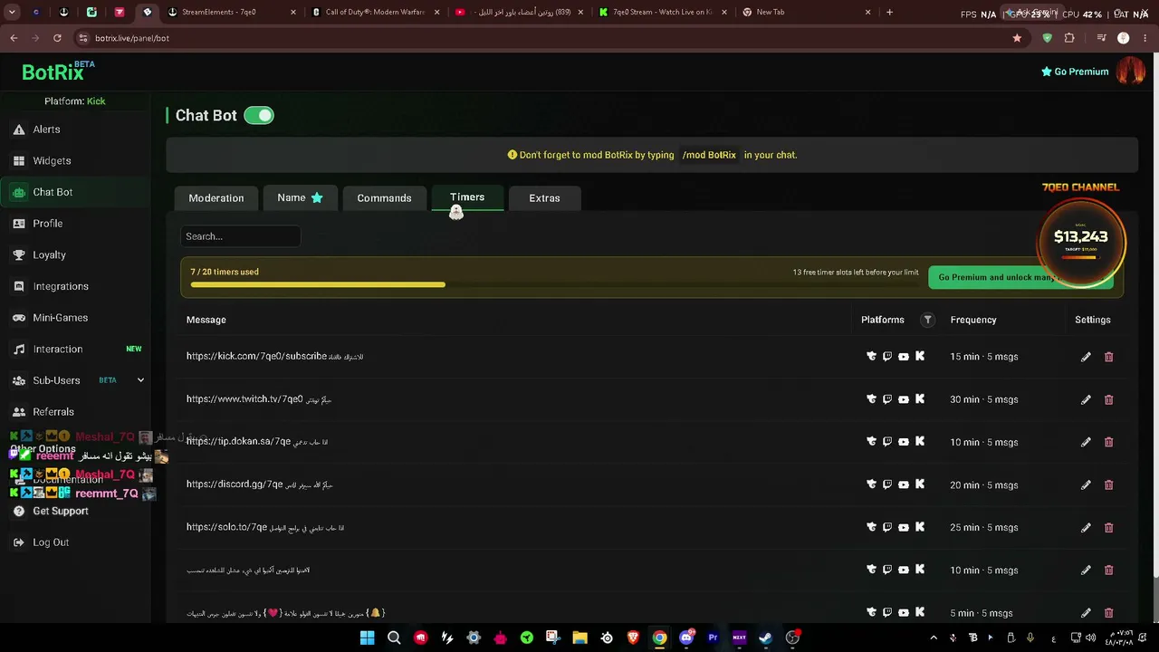Open Widgets from the sidebar
The width and height of the screenshot is (1159, 652).
[x=52, y=161]
